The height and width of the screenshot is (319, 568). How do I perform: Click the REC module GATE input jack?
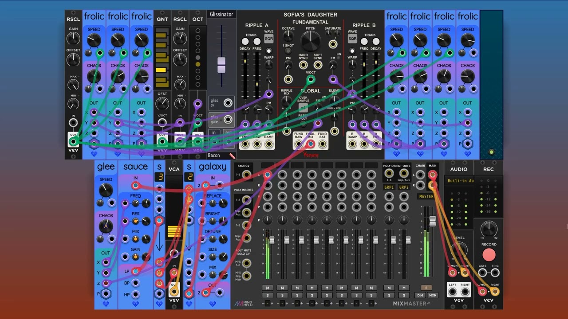(482, 273)
